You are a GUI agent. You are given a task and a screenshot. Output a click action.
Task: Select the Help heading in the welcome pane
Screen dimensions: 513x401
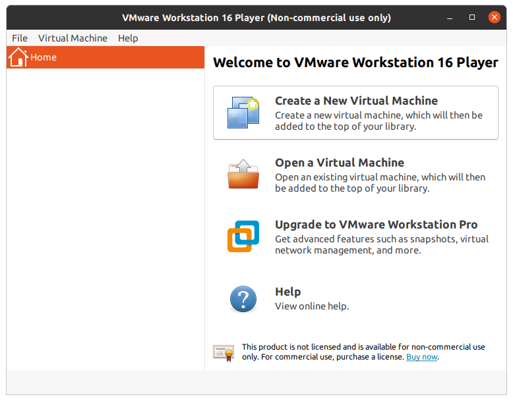(x=288, y=292)
